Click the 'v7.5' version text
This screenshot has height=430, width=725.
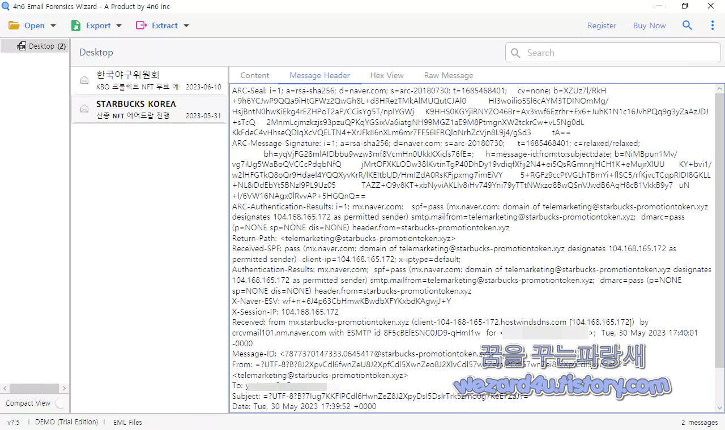pos(14,422)
